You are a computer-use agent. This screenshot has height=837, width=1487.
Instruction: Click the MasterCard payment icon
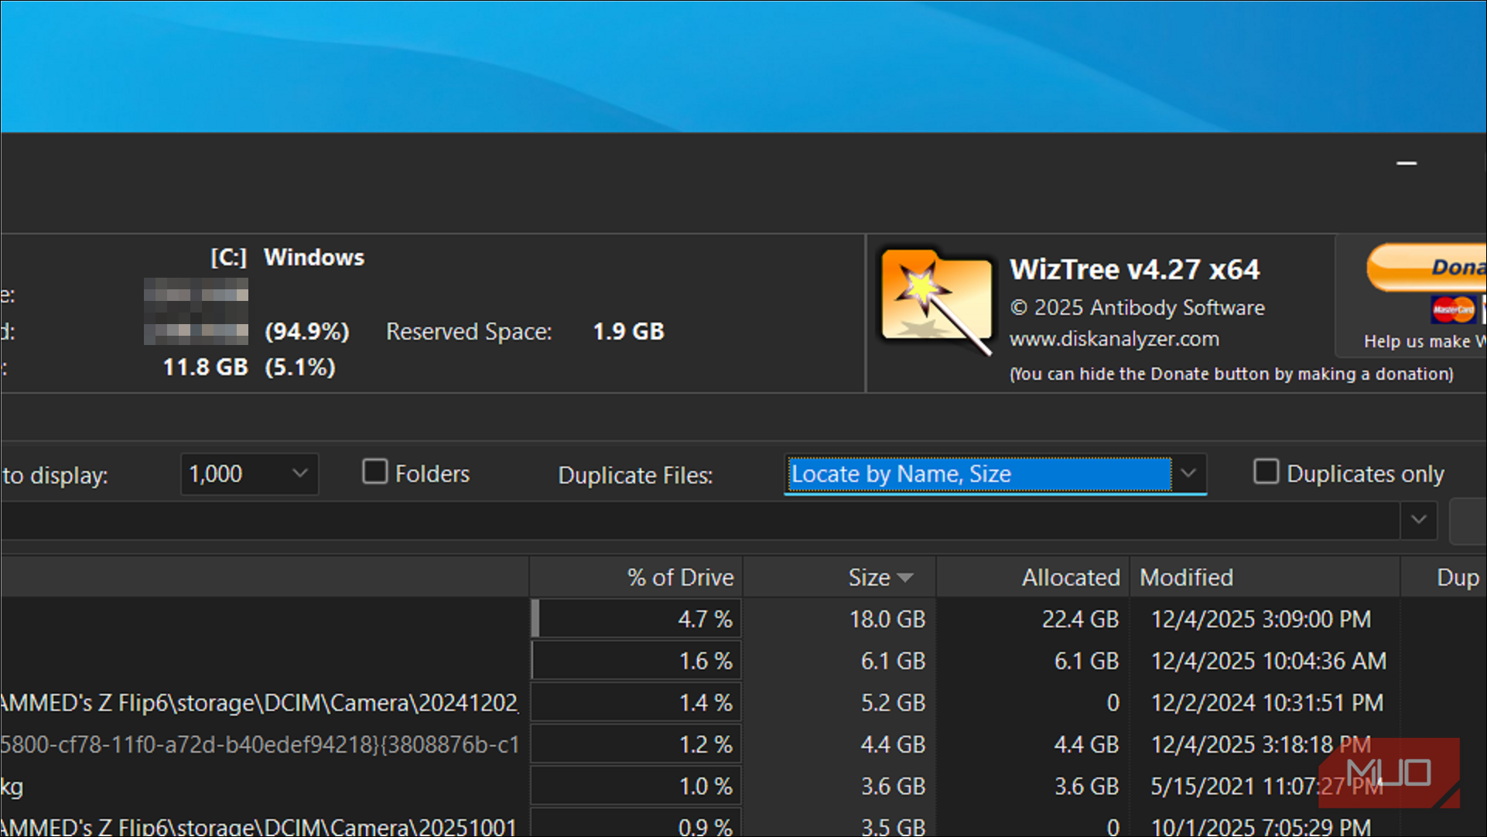coord(1453,309)
